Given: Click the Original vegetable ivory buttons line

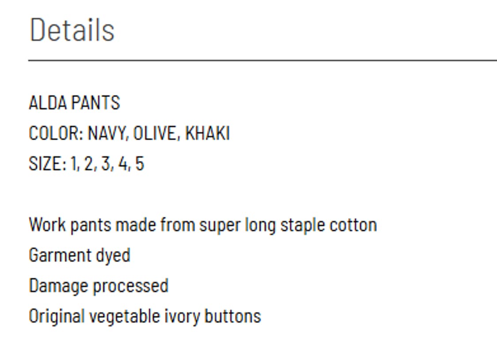Looking at the screenshot, I should [145, 316].
